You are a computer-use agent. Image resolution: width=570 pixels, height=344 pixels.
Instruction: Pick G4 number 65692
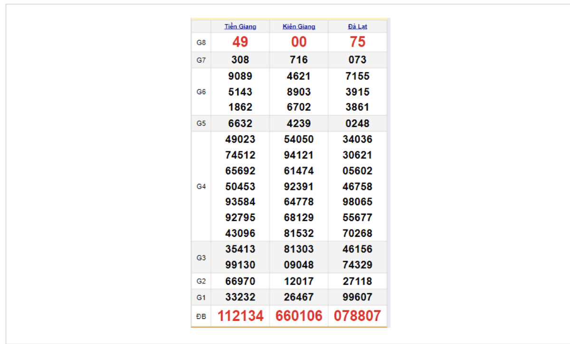(240, 171)
